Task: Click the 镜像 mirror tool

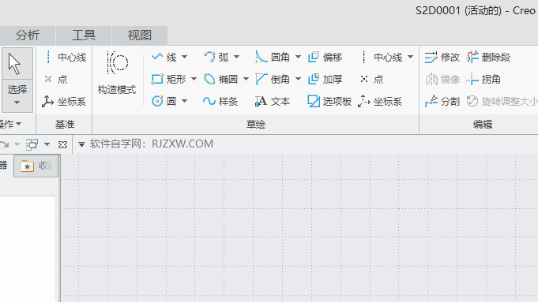Action: [x=442, y=80]
